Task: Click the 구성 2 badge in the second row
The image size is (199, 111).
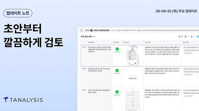Action: pos(84,69)
